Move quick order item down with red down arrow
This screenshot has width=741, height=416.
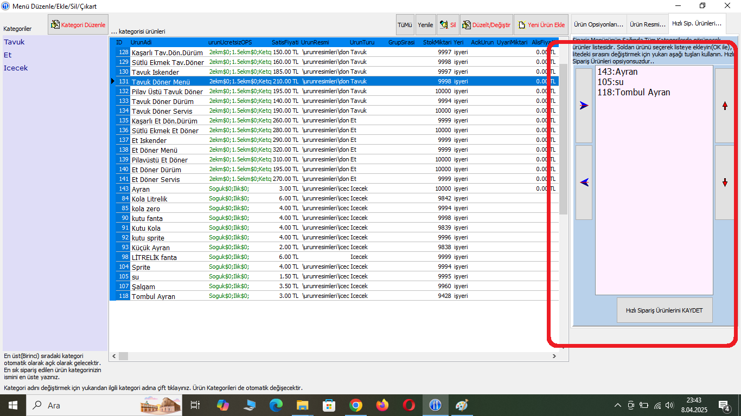point(725,183)
